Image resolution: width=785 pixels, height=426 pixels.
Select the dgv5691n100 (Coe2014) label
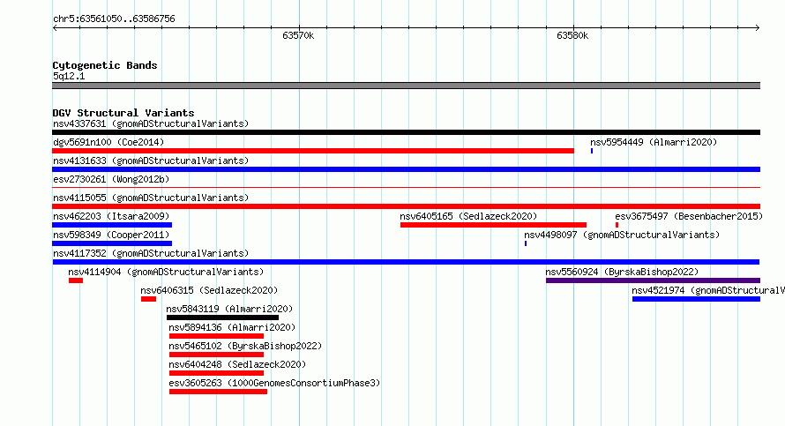[x=108, y=142]
